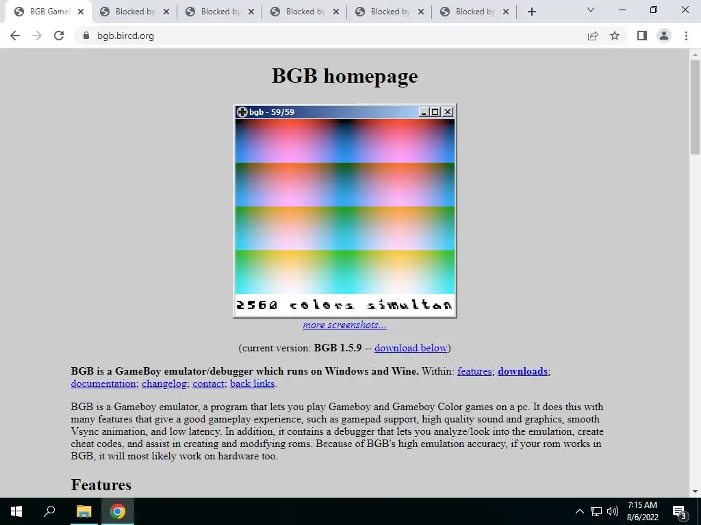Go back to the previous page
Viewport: 701px width, 525px height.
pos(15,36)
